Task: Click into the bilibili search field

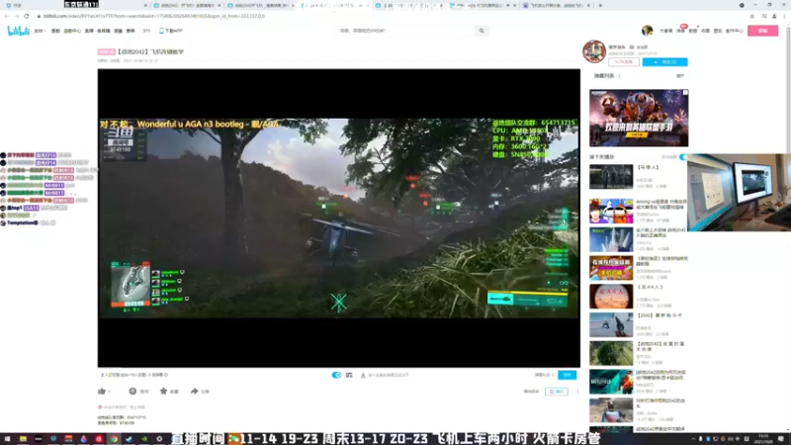Action: click(x=406, y=31)
